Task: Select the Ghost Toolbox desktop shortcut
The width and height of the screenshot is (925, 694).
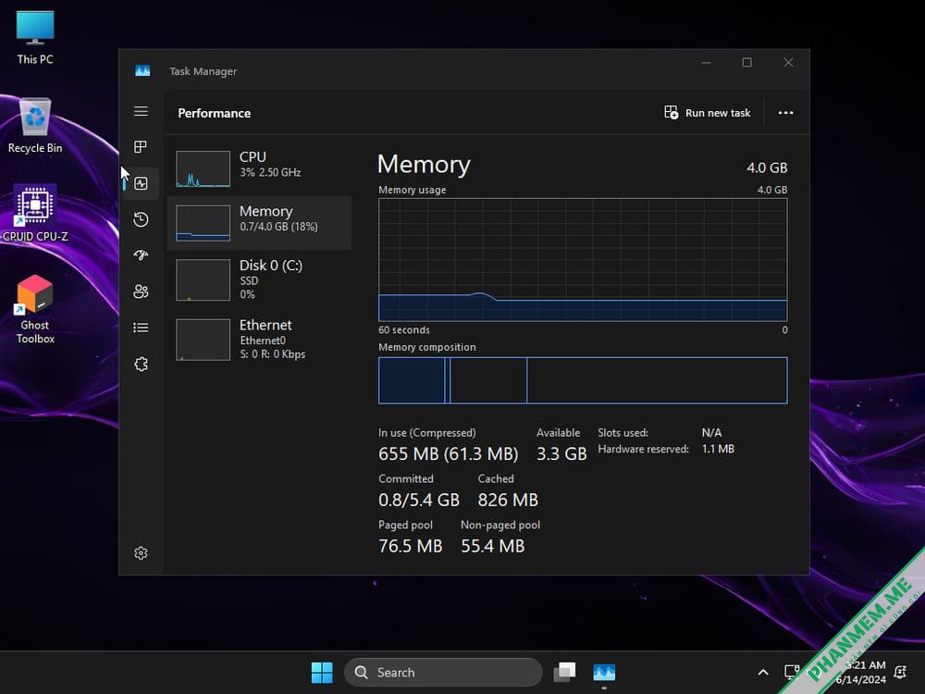Action: [x=35, y=309]
